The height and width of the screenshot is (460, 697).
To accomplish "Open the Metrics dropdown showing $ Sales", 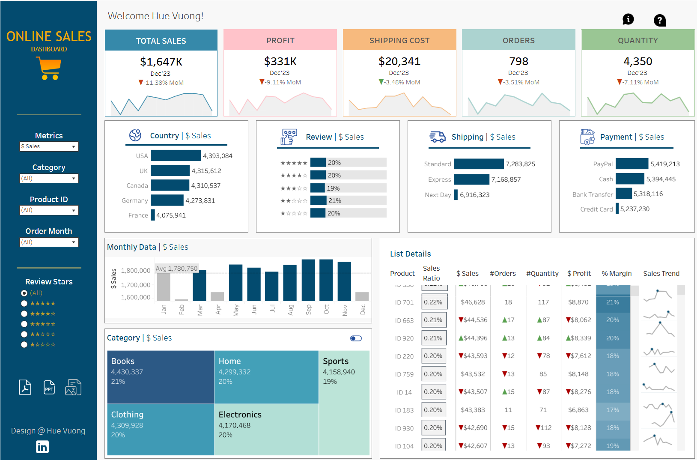I will pos(49,146).
